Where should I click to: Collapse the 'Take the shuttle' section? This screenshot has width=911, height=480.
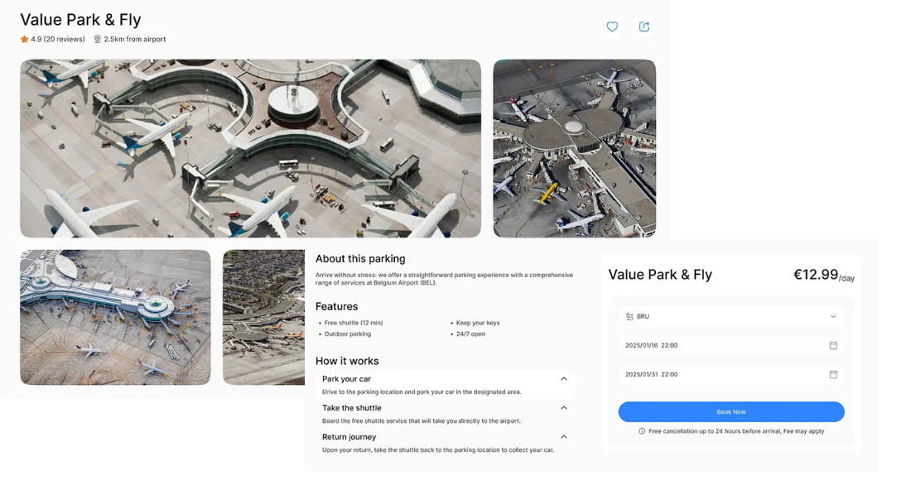(x=564, y=407)
